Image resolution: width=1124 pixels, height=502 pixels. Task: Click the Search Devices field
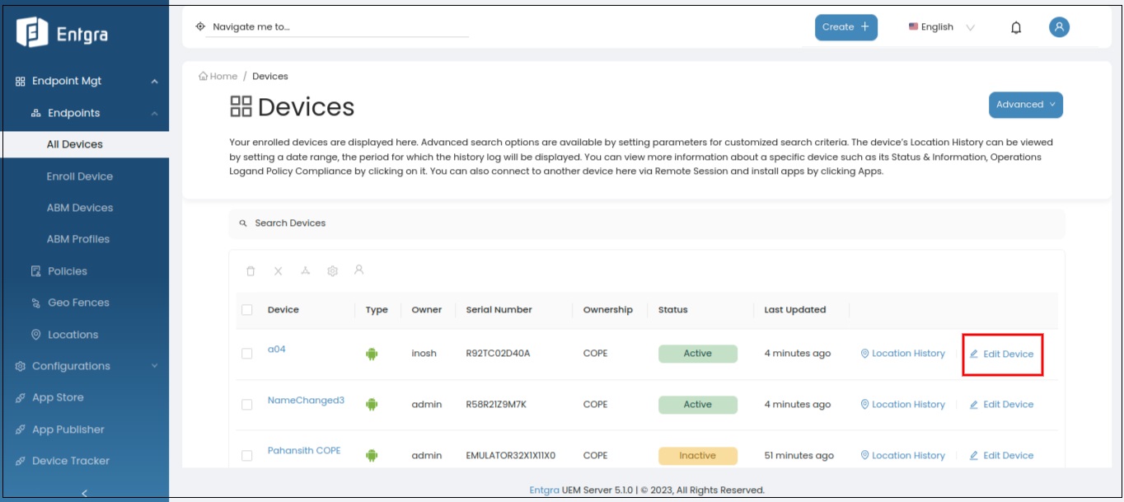click(x=646, y=223)
